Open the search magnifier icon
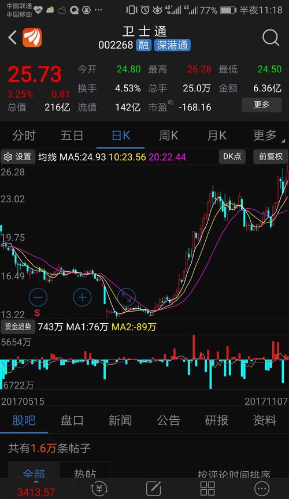Image resolution: width=289 pixels, height=499 pixels. tap(271, 38)
